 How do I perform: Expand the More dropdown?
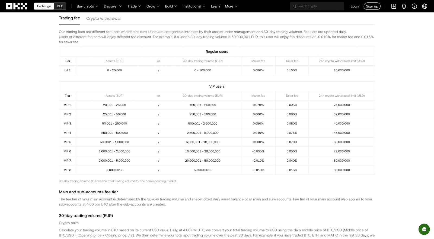[231, 6]
